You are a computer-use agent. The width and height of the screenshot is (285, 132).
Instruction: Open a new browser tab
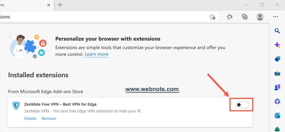60,5
